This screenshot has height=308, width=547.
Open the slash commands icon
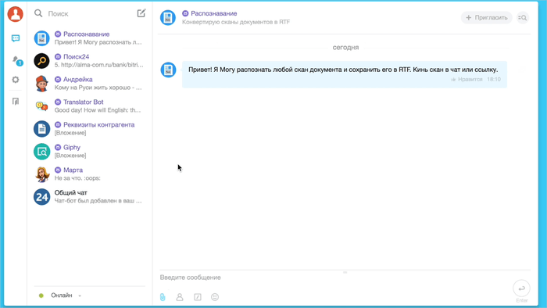point(198,297)
